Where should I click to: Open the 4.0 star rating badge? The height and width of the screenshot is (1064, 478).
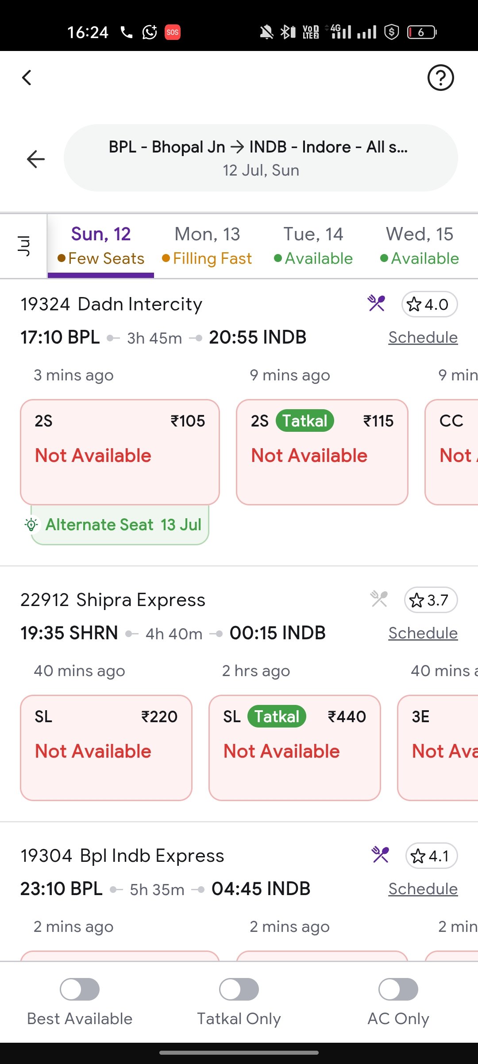click(x=429, y=304)
